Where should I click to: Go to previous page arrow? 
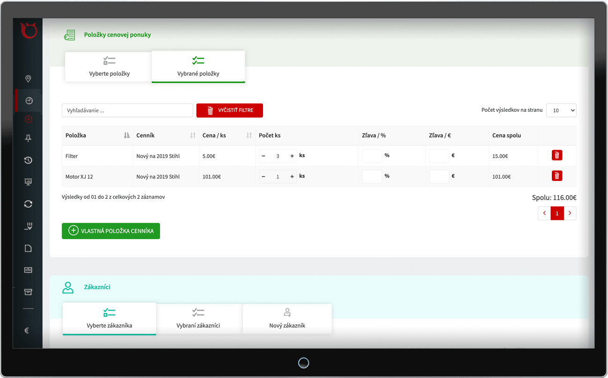544,213
